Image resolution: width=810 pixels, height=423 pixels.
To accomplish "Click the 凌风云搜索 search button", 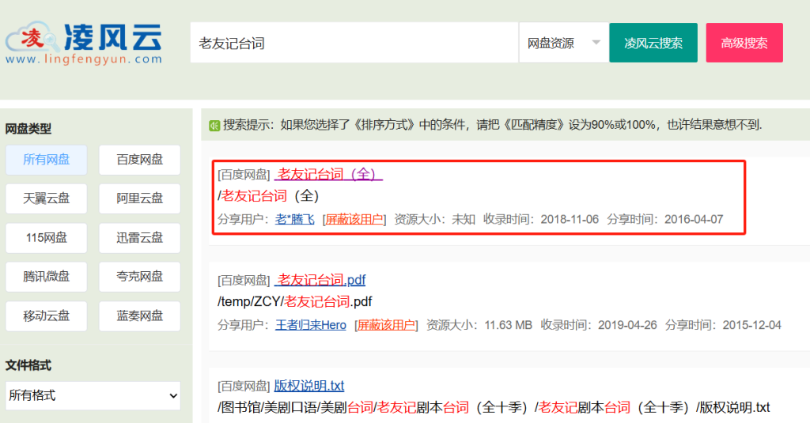I will click(x=653, y=43).
